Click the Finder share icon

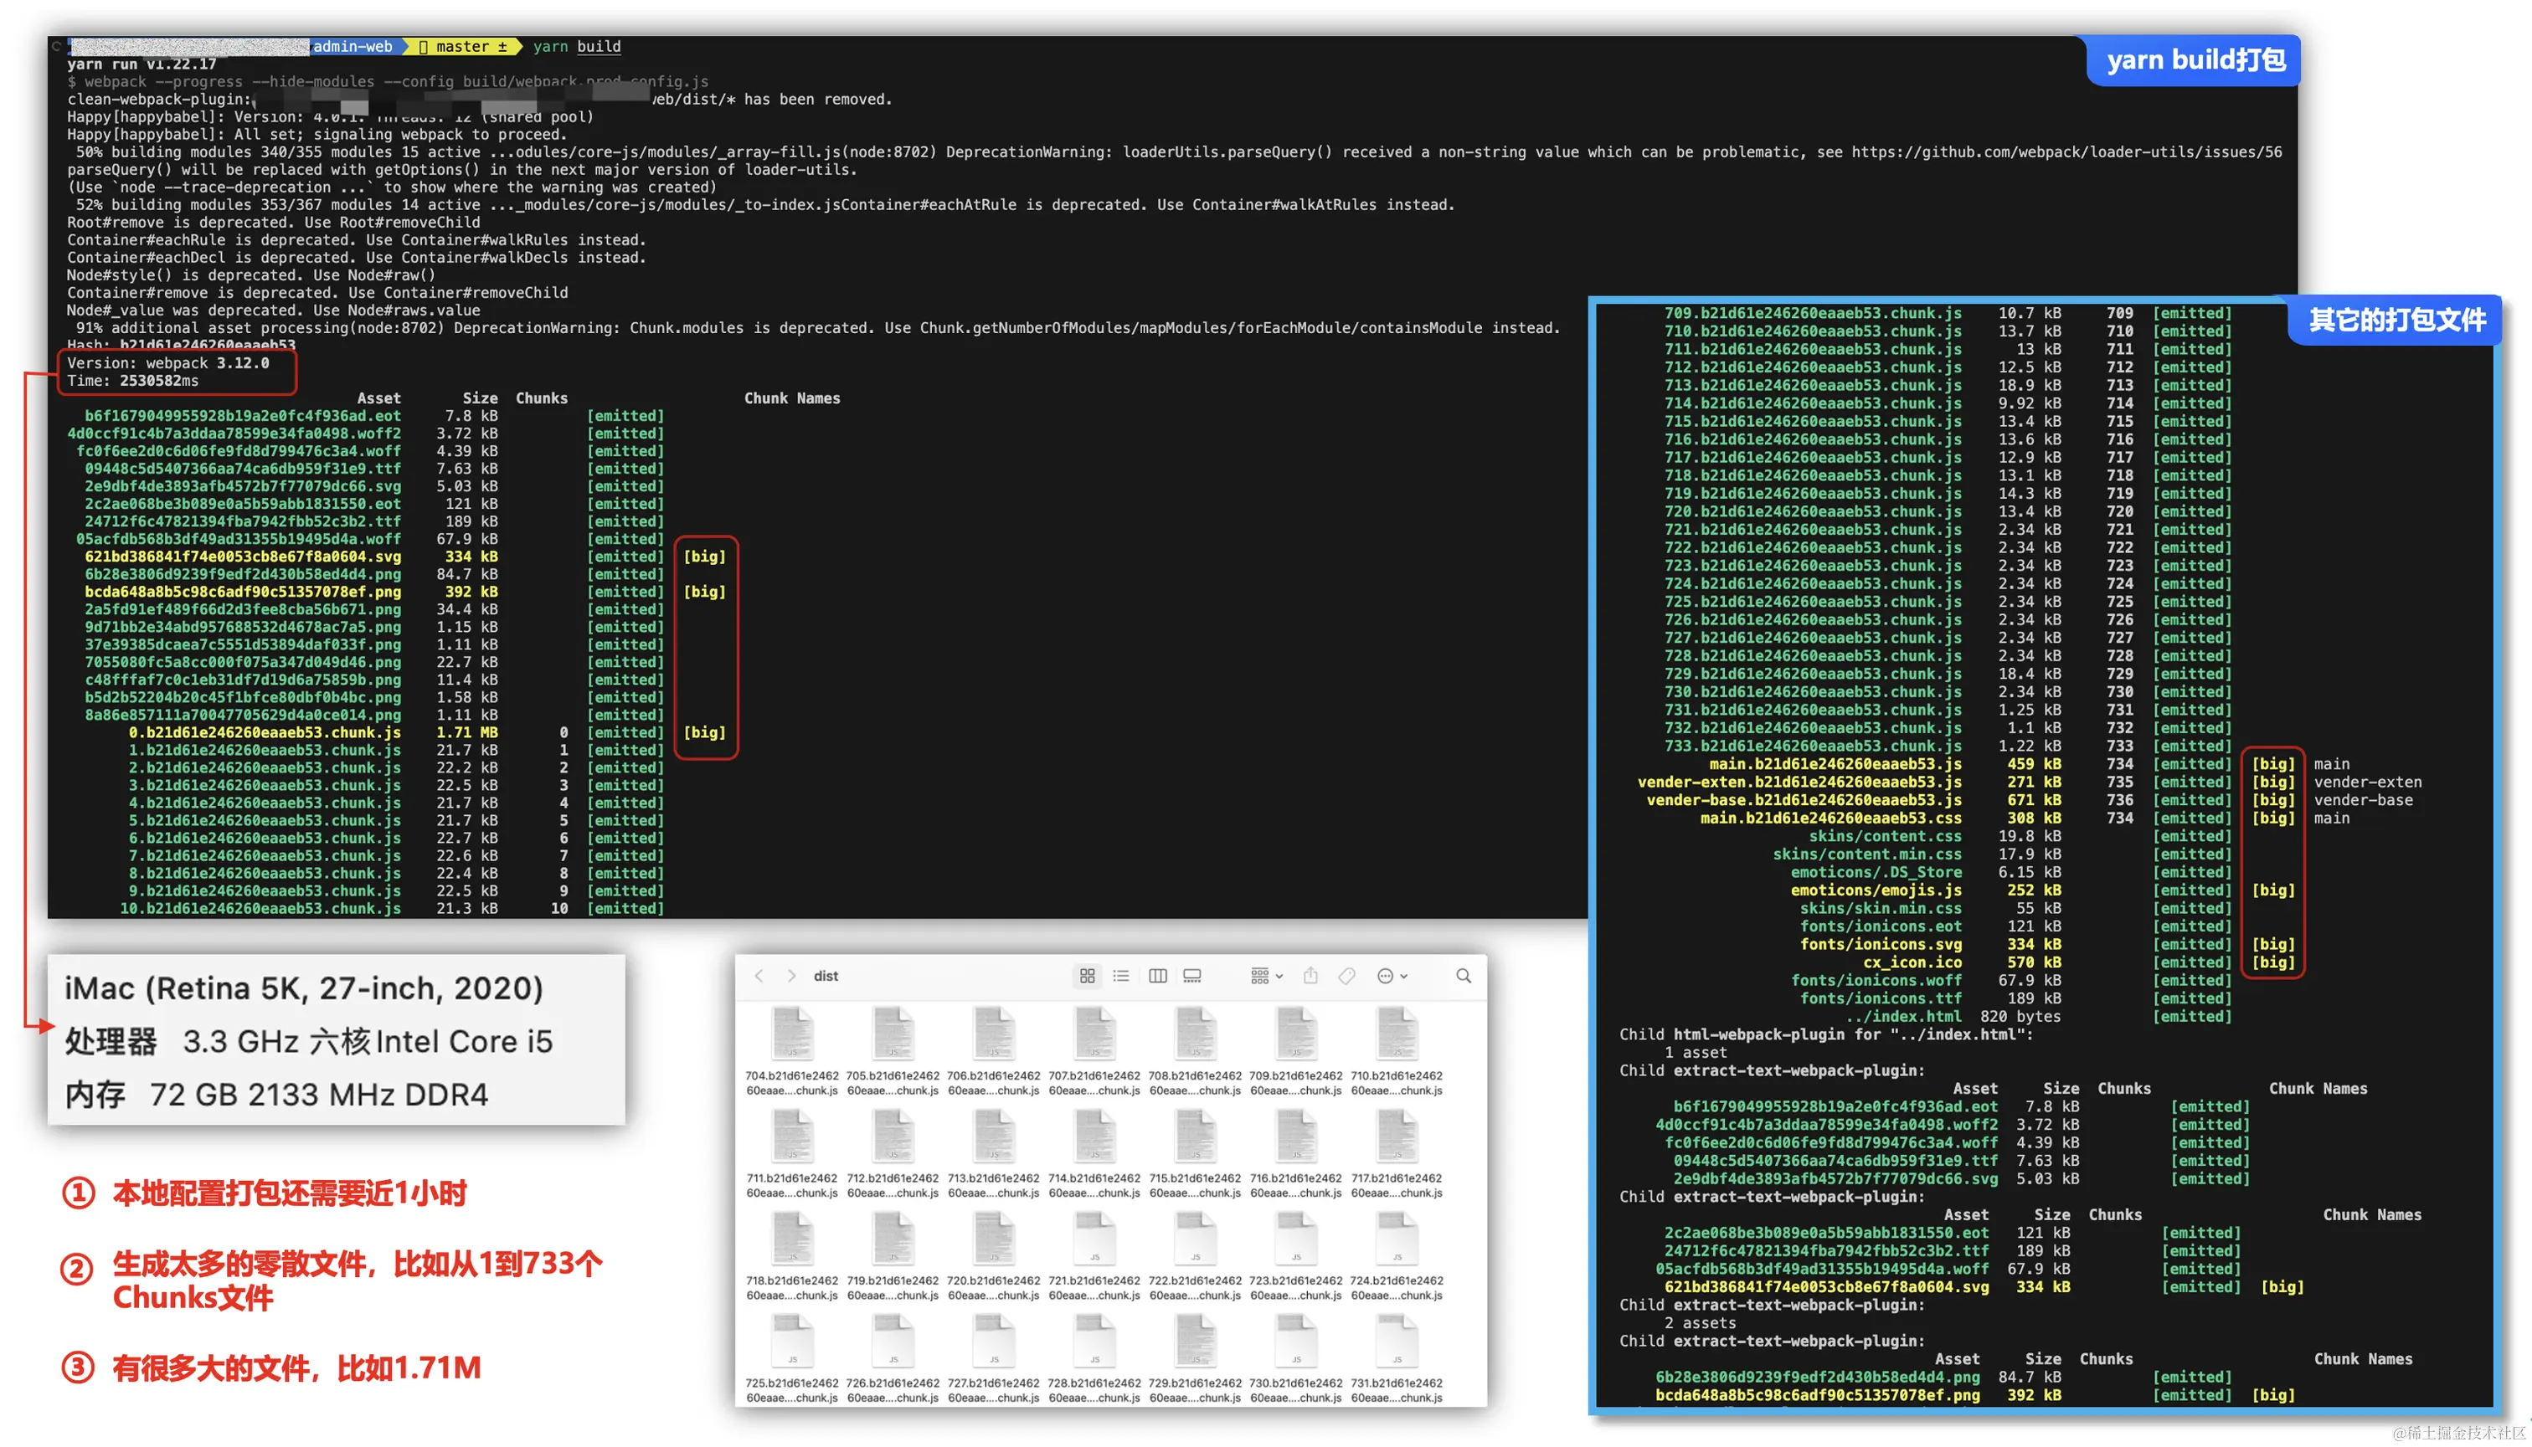[x=1311, y=976]
